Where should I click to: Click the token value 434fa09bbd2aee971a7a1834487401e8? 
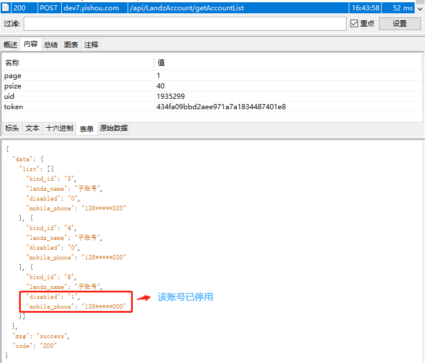221,107
